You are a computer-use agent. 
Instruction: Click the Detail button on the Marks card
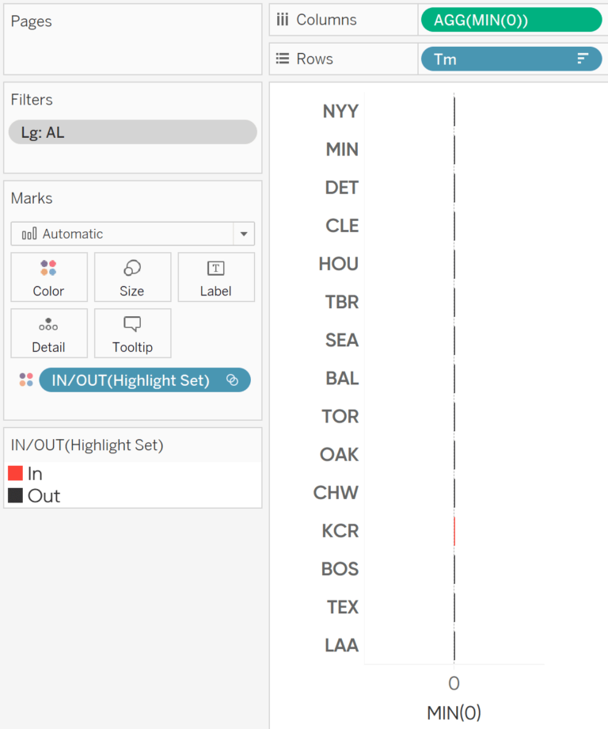(x=48, y=333)
